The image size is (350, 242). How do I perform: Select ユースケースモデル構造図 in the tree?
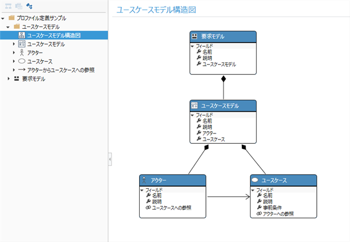click(x=53, y=35)
